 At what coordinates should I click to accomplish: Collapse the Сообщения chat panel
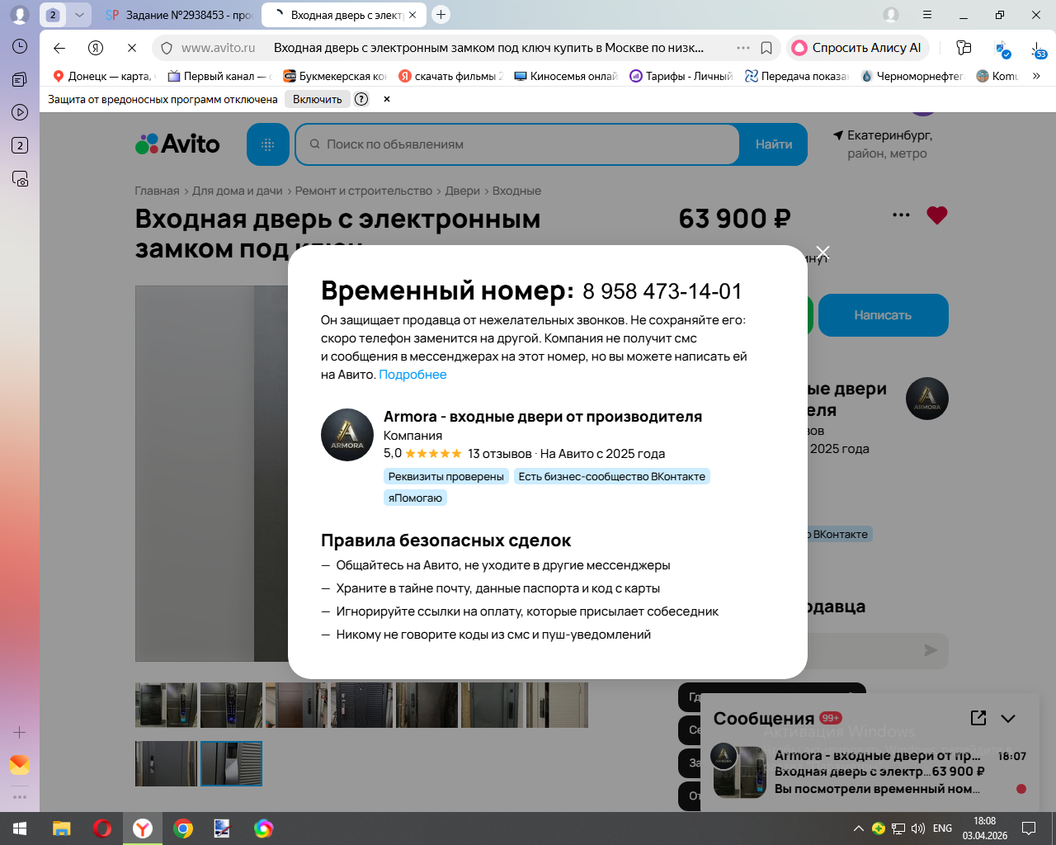coord(1008,719)
